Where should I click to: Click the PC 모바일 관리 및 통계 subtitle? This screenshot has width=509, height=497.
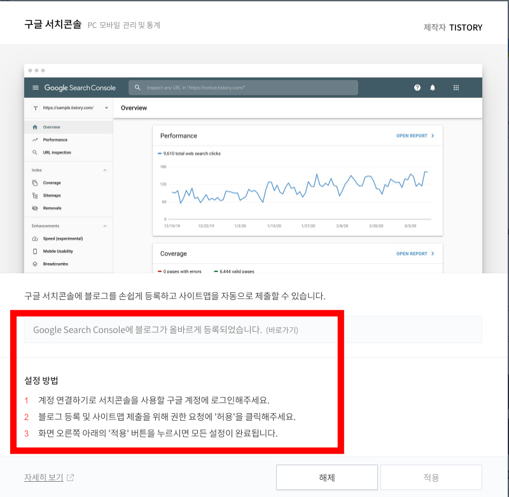click(124, 25)
